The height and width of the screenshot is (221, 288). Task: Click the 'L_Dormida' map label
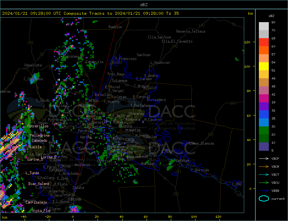pyautogui.click(x=200, y=170)
